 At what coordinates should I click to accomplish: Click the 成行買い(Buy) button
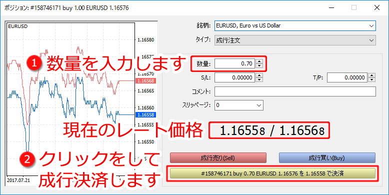click(327, 158)
